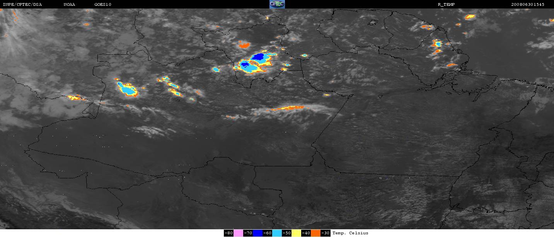The image size is (554, 237).
Task: Click the 'Temp. Celsius' legend text
Action: tap(351, 233)
